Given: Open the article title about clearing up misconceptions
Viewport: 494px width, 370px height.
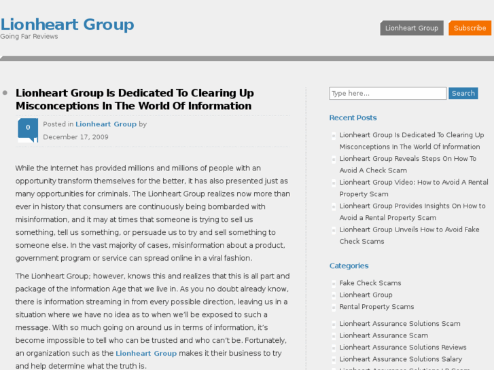Looking at the screenshot, I should (135, 99).
